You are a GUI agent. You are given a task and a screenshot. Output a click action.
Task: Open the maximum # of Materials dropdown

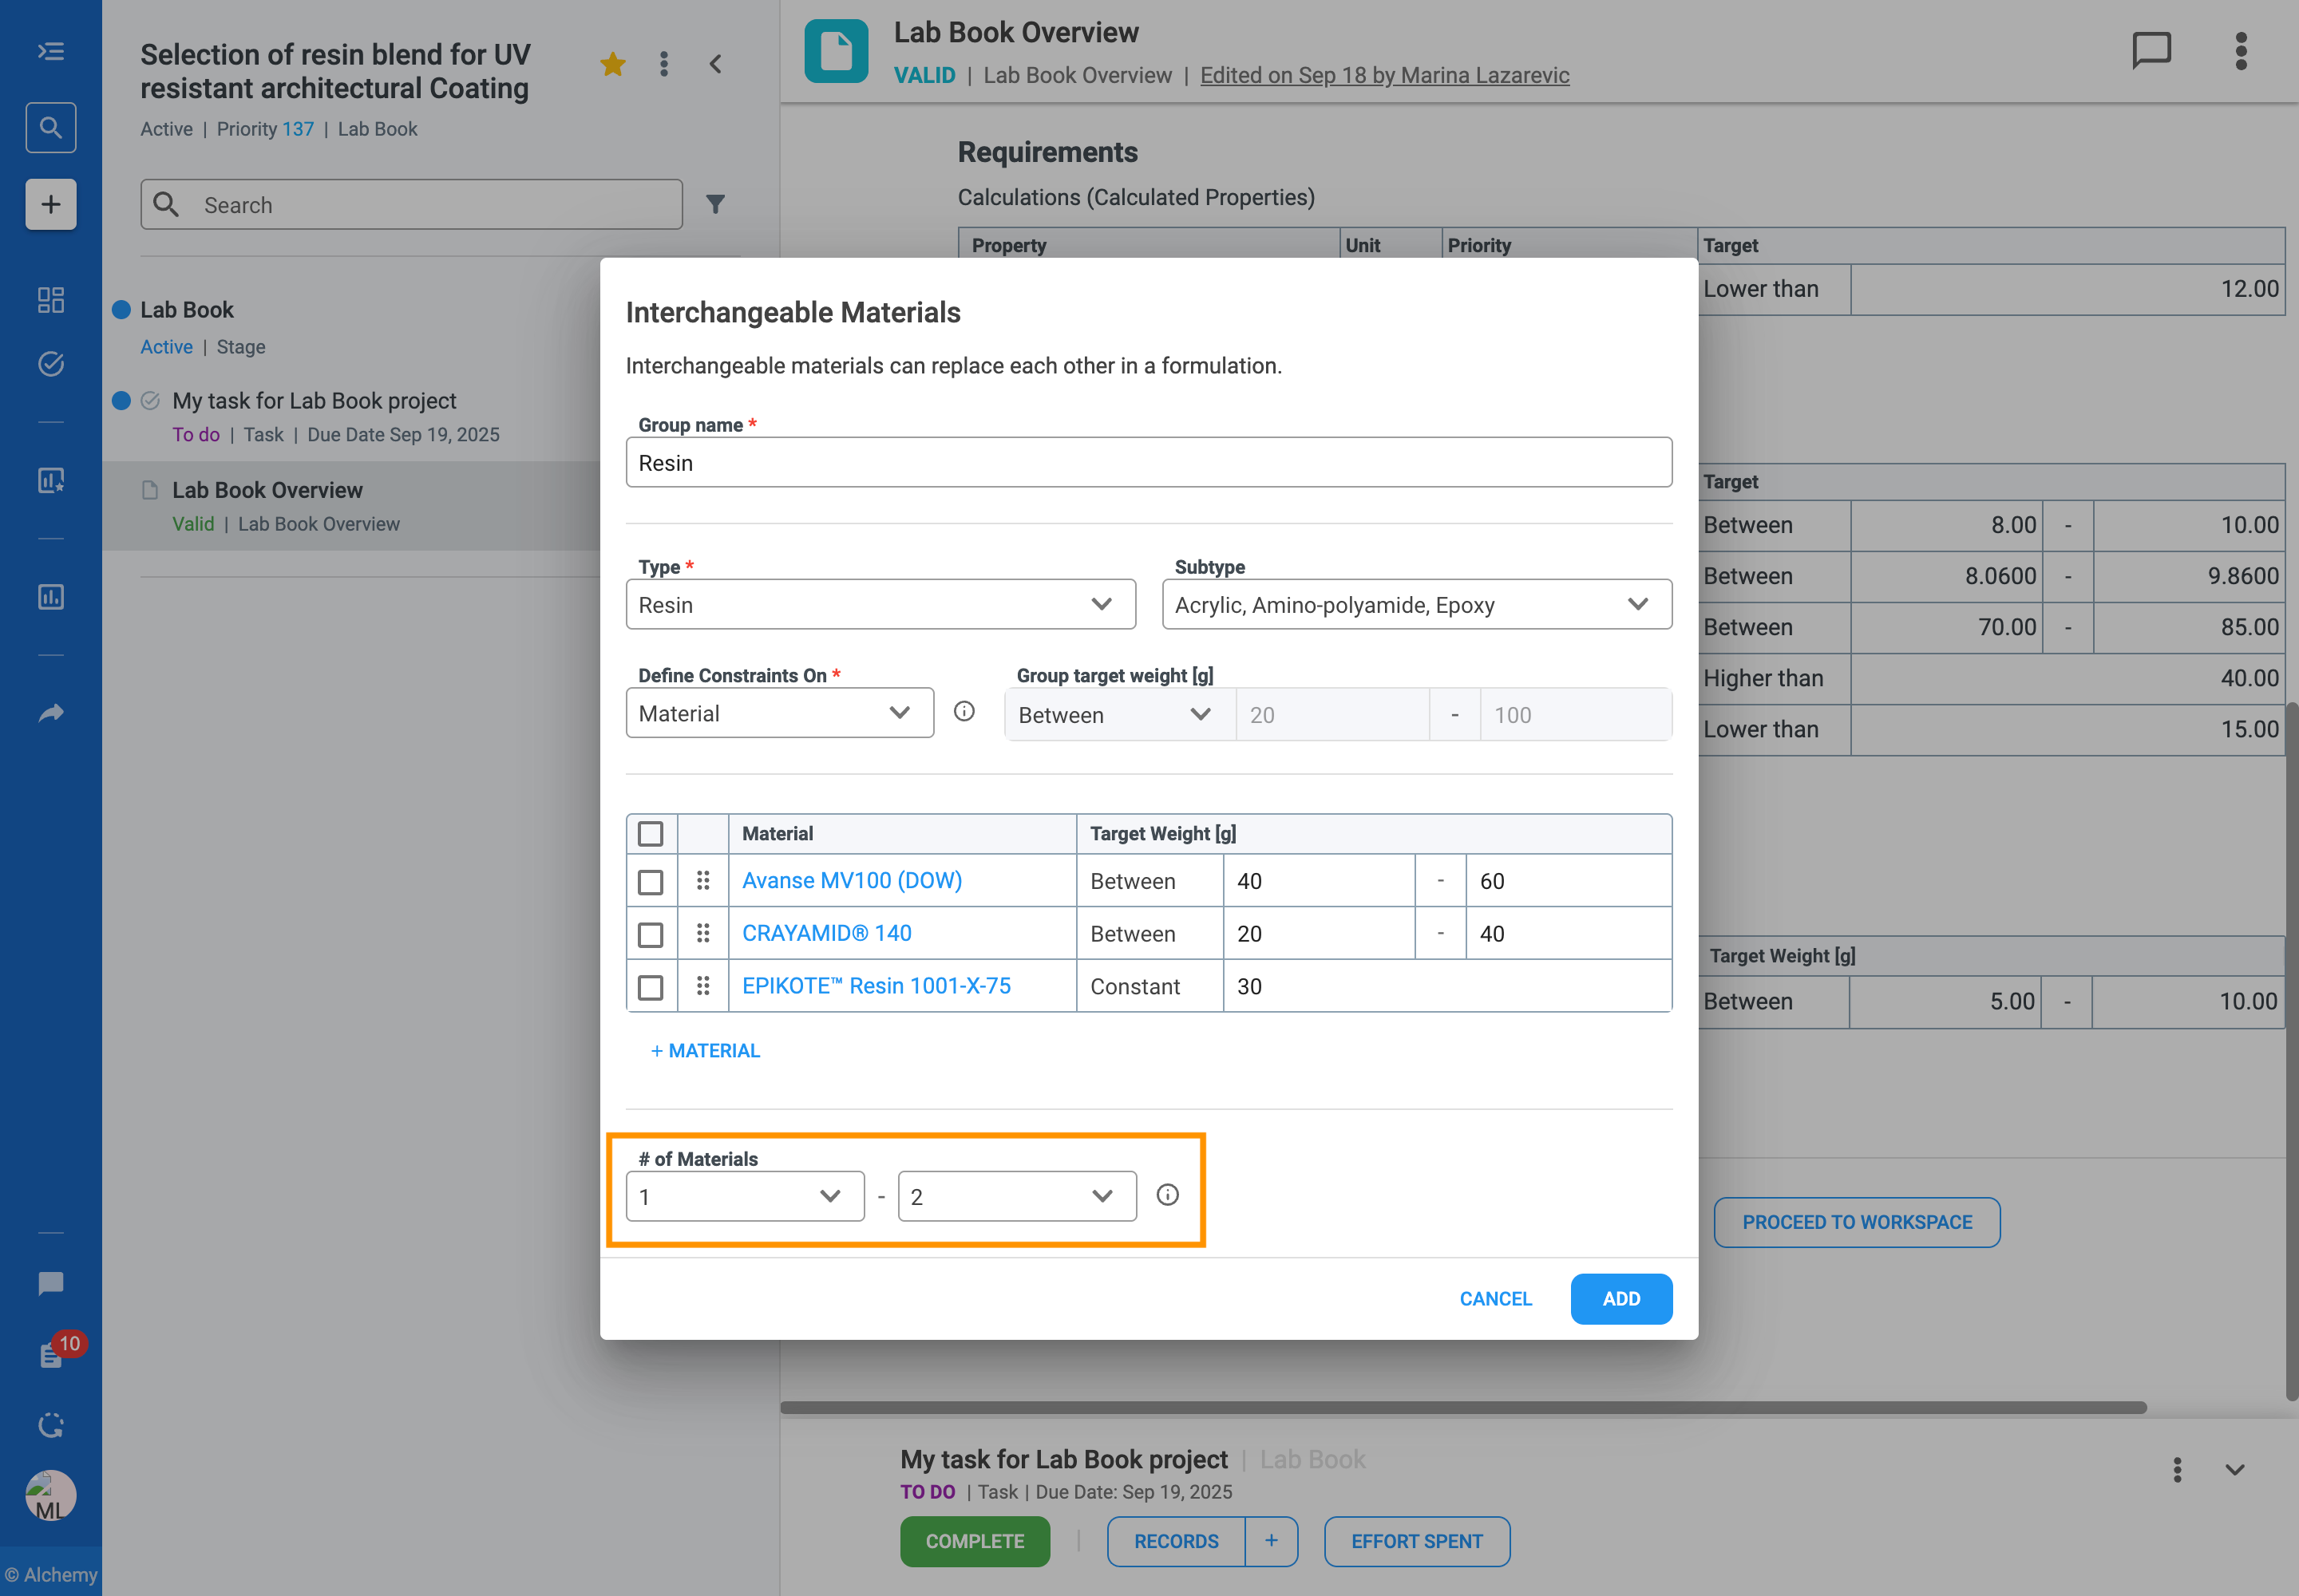1016,1196
